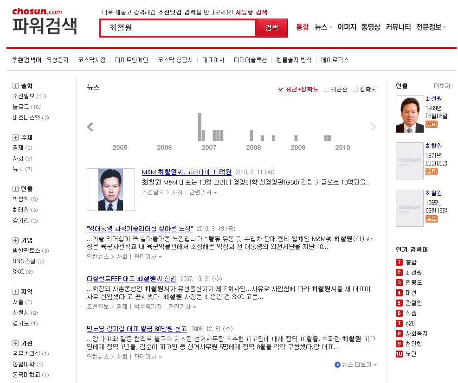Click recommended keyword 코스닥시장

coord(92,60)
